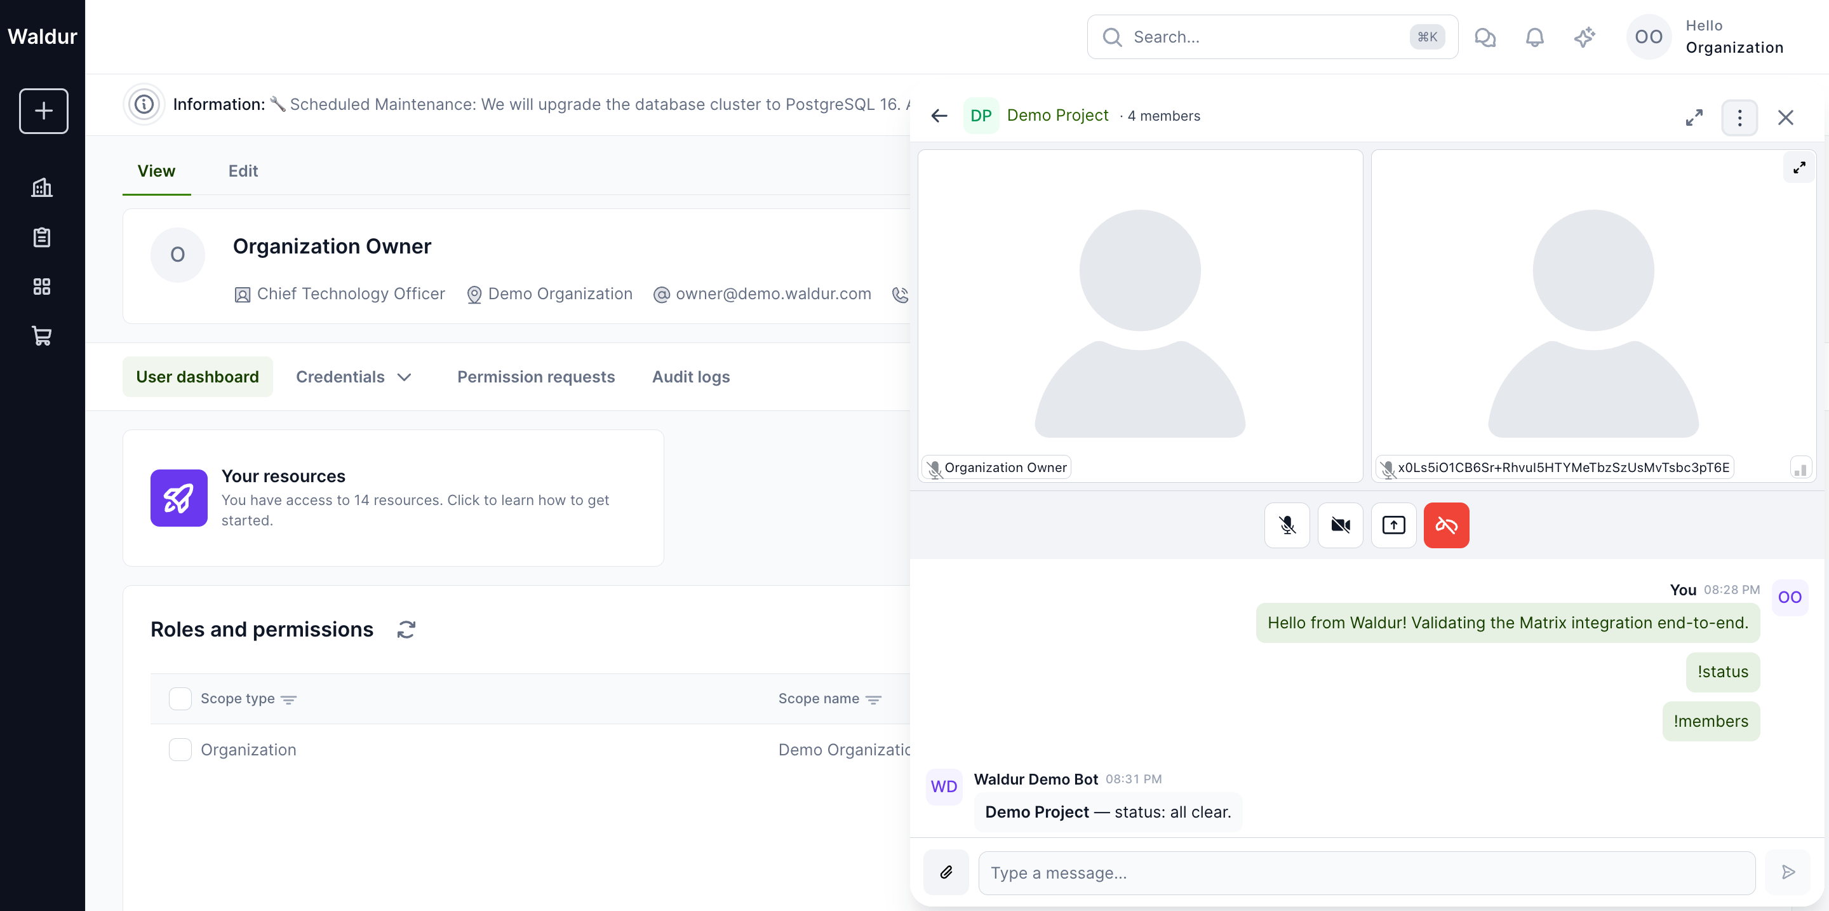1829x911 pixels.
Task: Click the Scheduled Maintenance information banner text
Action: tap(600, 104)
